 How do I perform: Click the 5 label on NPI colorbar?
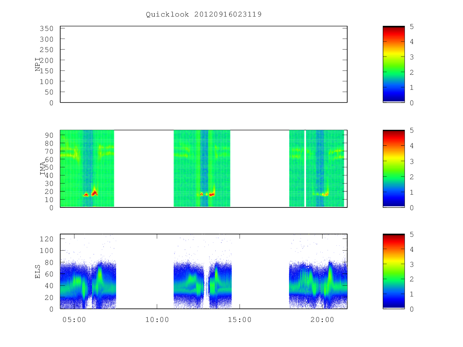pyautogui.click(x=412, y=27)
